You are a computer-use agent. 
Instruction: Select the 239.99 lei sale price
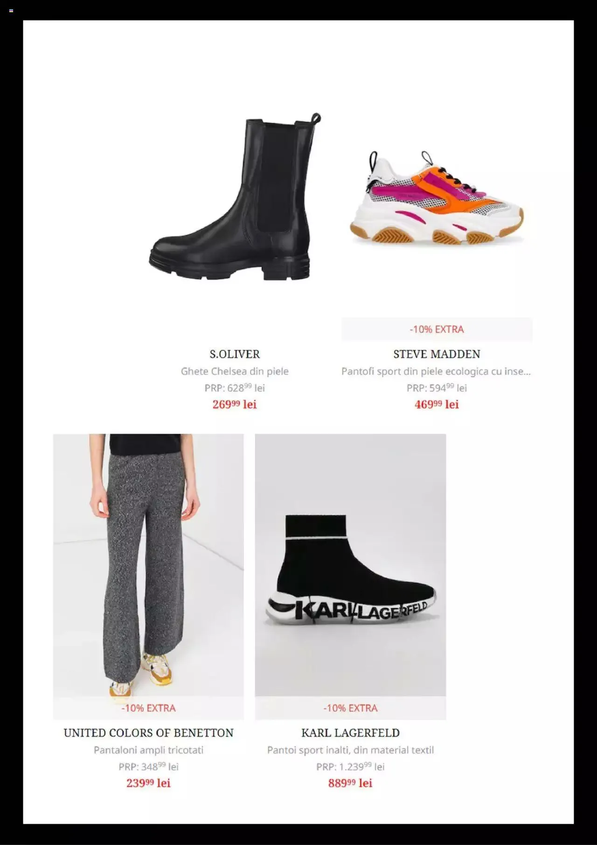tap(148, 783)
